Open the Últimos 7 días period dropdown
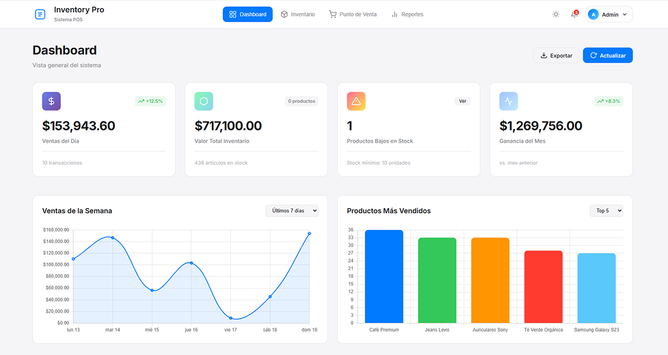Screen dimensions: 668x355 point(292,211)
